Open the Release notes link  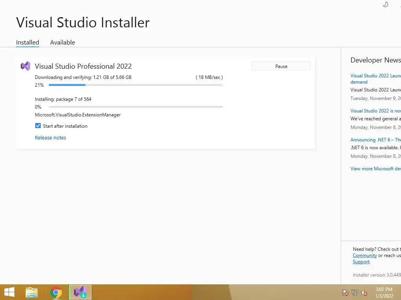[x=51, y=137]
